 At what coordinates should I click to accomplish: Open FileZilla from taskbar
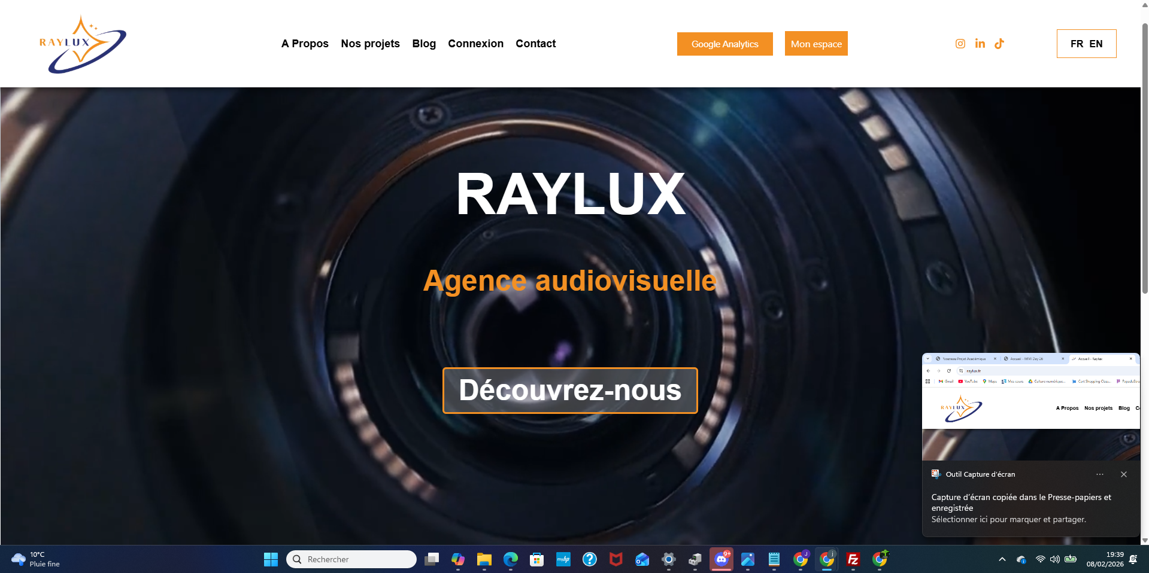tap(853, 559)
